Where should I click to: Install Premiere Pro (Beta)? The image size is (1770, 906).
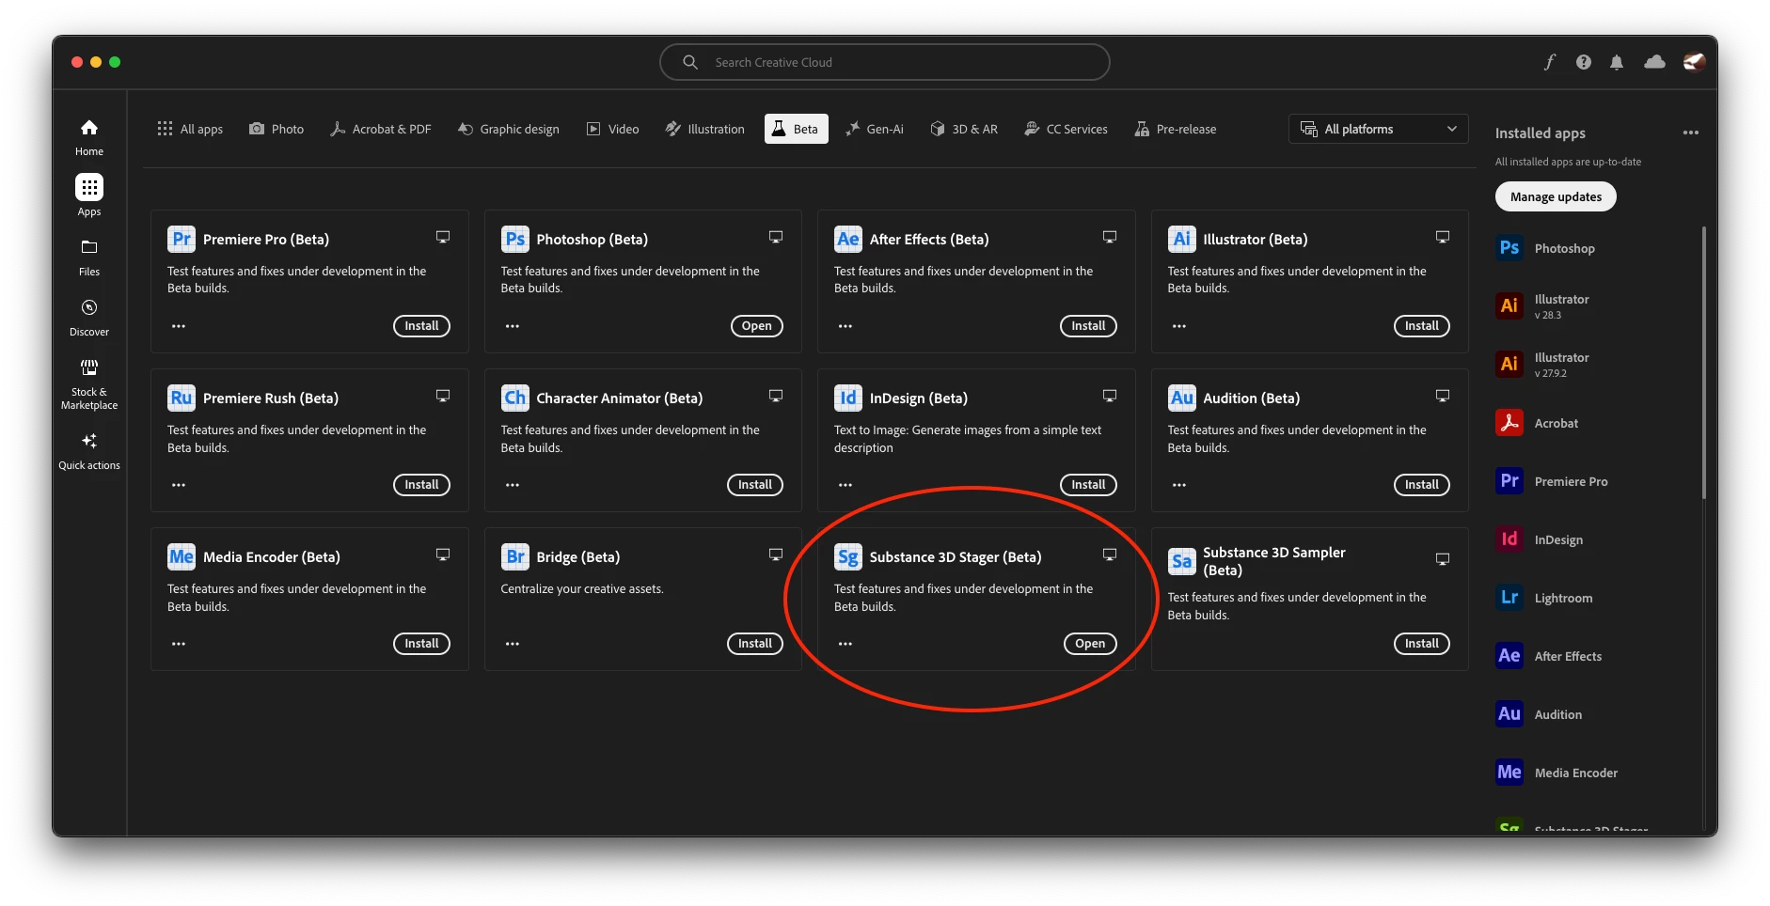pos(421,326)
